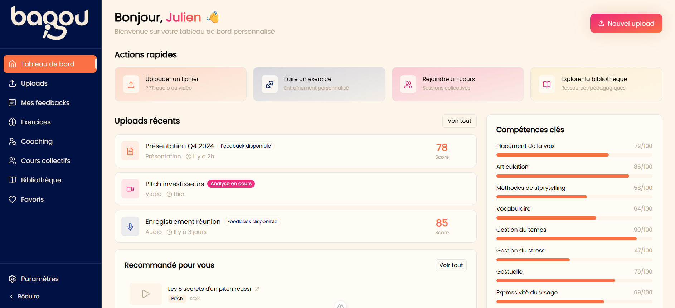Click the Gestion du temps progress bar
The image size is (675, 308).
click(x=574, y=239)
